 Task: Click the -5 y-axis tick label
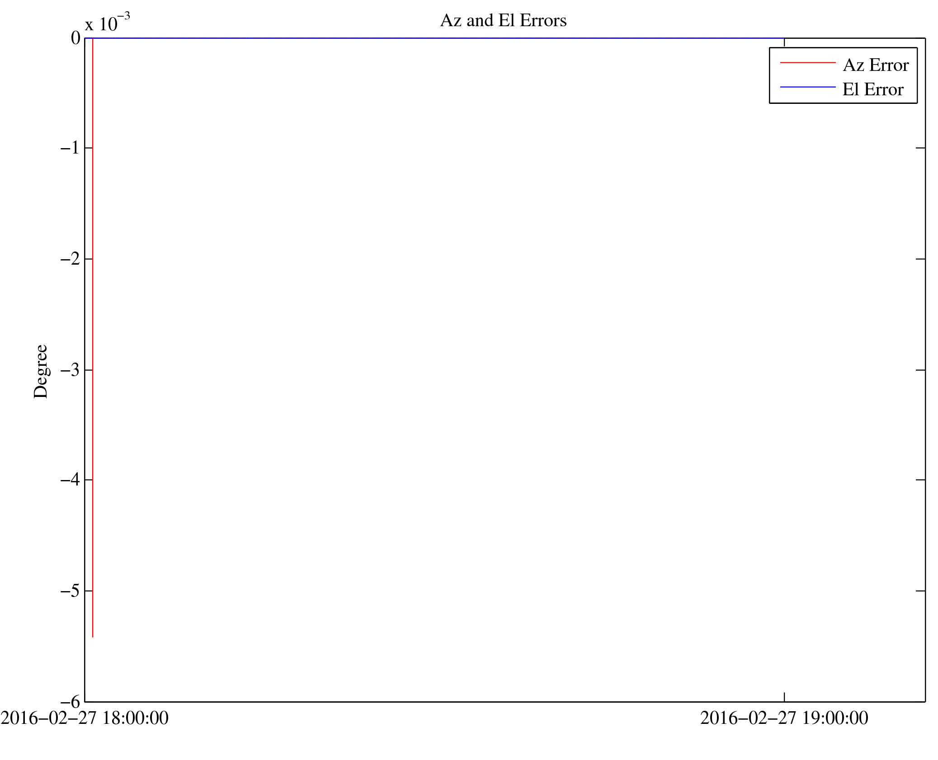point(70,591)
